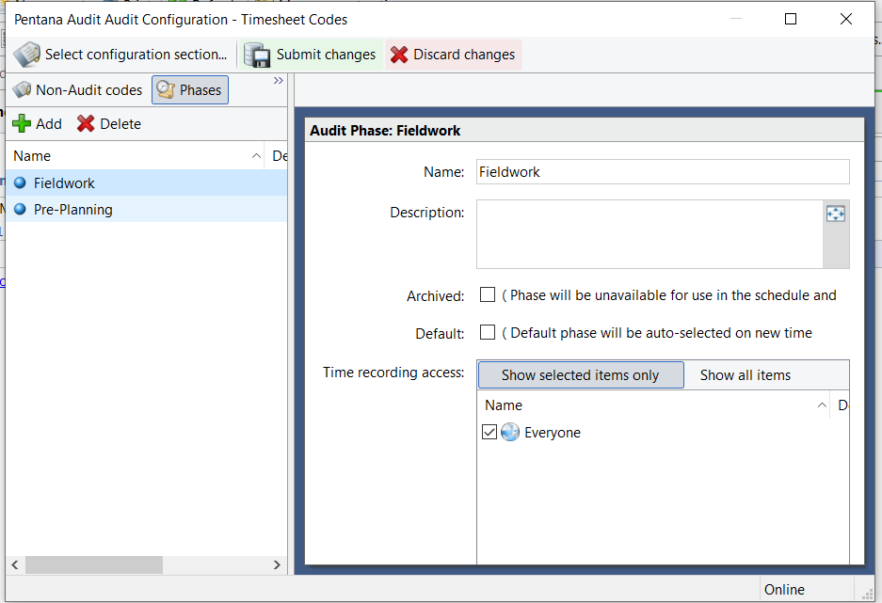Toggle the Default phase checkbox
This screenshot has height=603, width=882.
point(488,332)
